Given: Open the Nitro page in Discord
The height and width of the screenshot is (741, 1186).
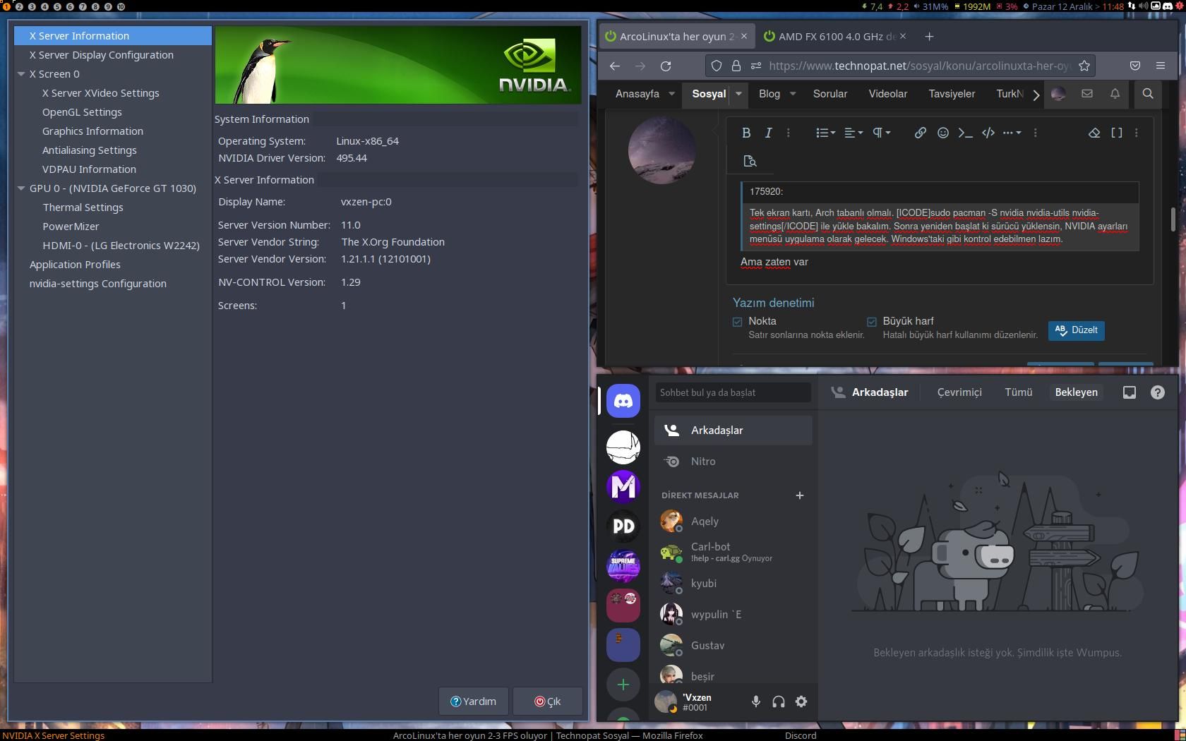Looking at the screenshot, I should click(x=733, y=462).
